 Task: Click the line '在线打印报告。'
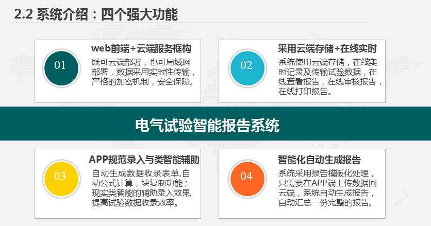point(305,91)
